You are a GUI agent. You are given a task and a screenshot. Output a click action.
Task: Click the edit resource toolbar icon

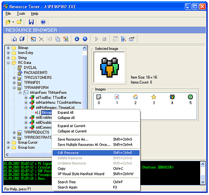click(33, 39)
